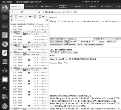Open the Youtube-dl-1 dropdown
The image size is (121, 110).
[x=104, y=39]
